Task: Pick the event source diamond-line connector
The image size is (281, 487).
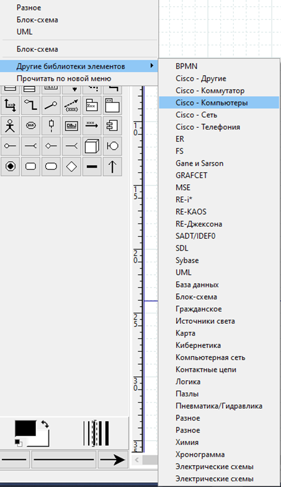Action: click(x=51, y=146)
